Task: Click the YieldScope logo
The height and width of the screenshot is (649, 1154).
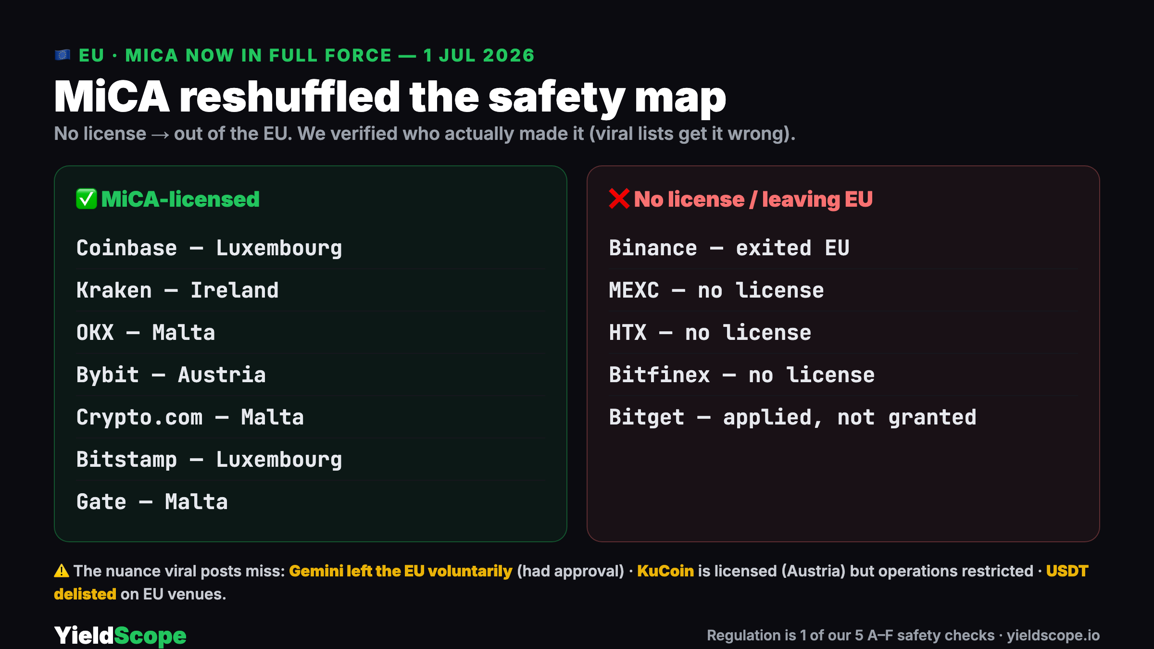Action: (x=120, y=636)
